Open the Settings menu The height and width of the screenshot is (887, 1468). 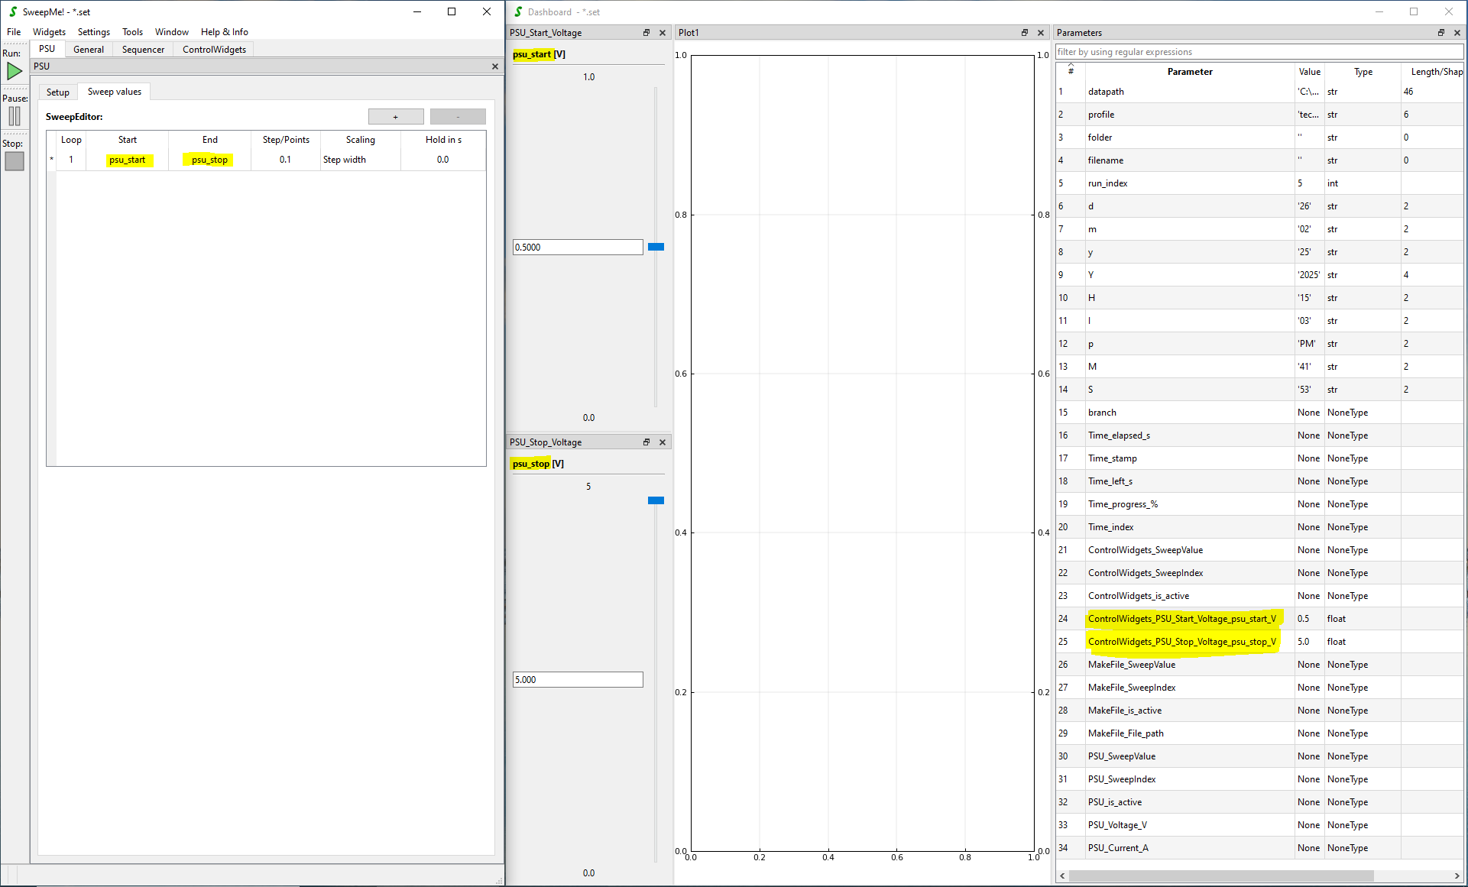click(94, 32)
